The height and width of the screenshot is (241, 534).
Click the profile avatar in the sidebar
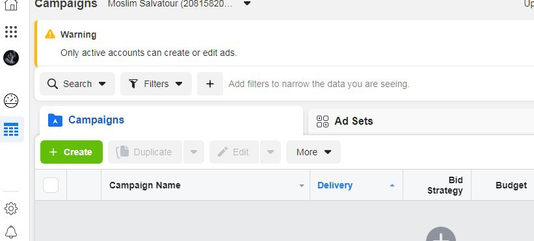click(11, 58)
